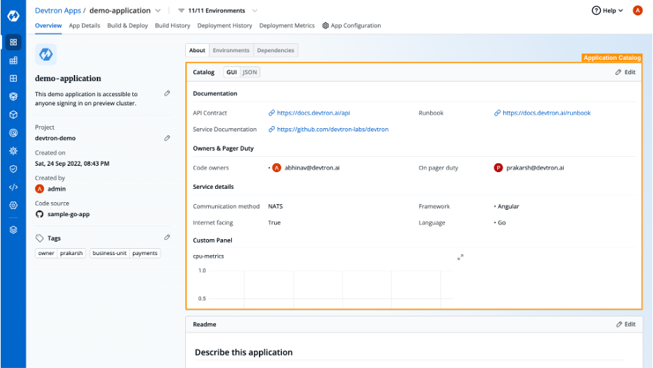Click the Tags label icon
This screenshot has width=653, height=368.
tap(40, 238)
